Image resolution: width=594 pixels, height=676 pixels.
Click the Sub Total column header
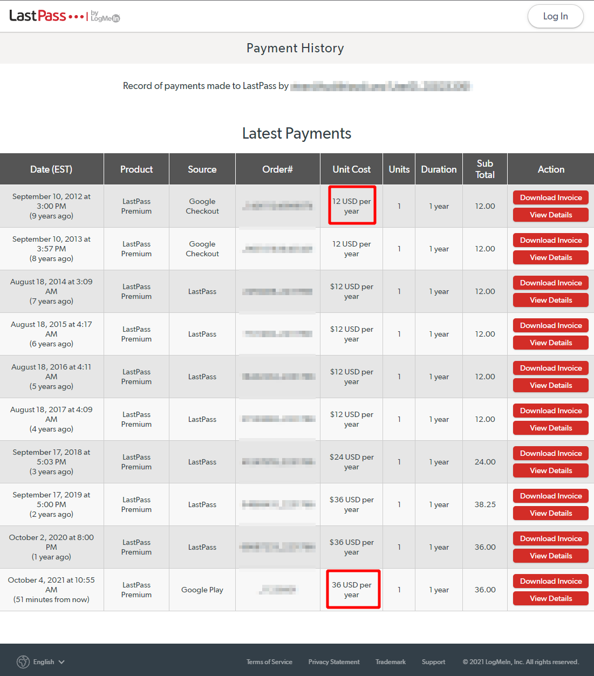click(x=485, y=169)
